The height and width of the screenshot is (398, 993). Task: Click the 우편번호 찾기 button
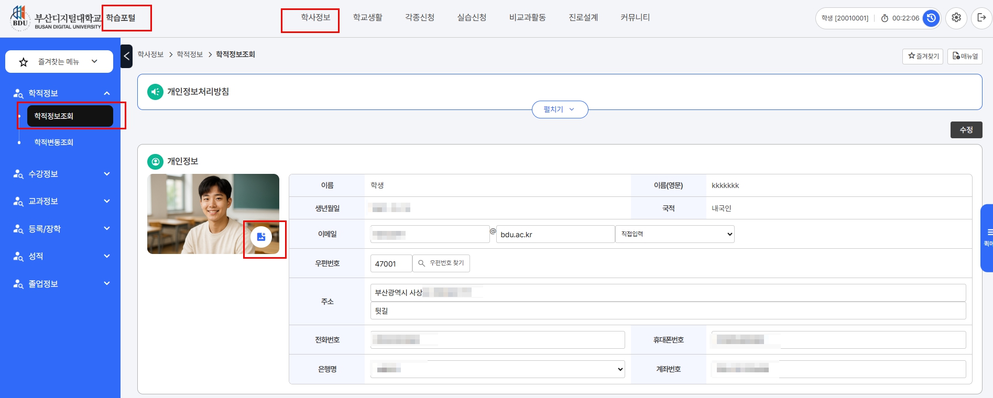441,263
